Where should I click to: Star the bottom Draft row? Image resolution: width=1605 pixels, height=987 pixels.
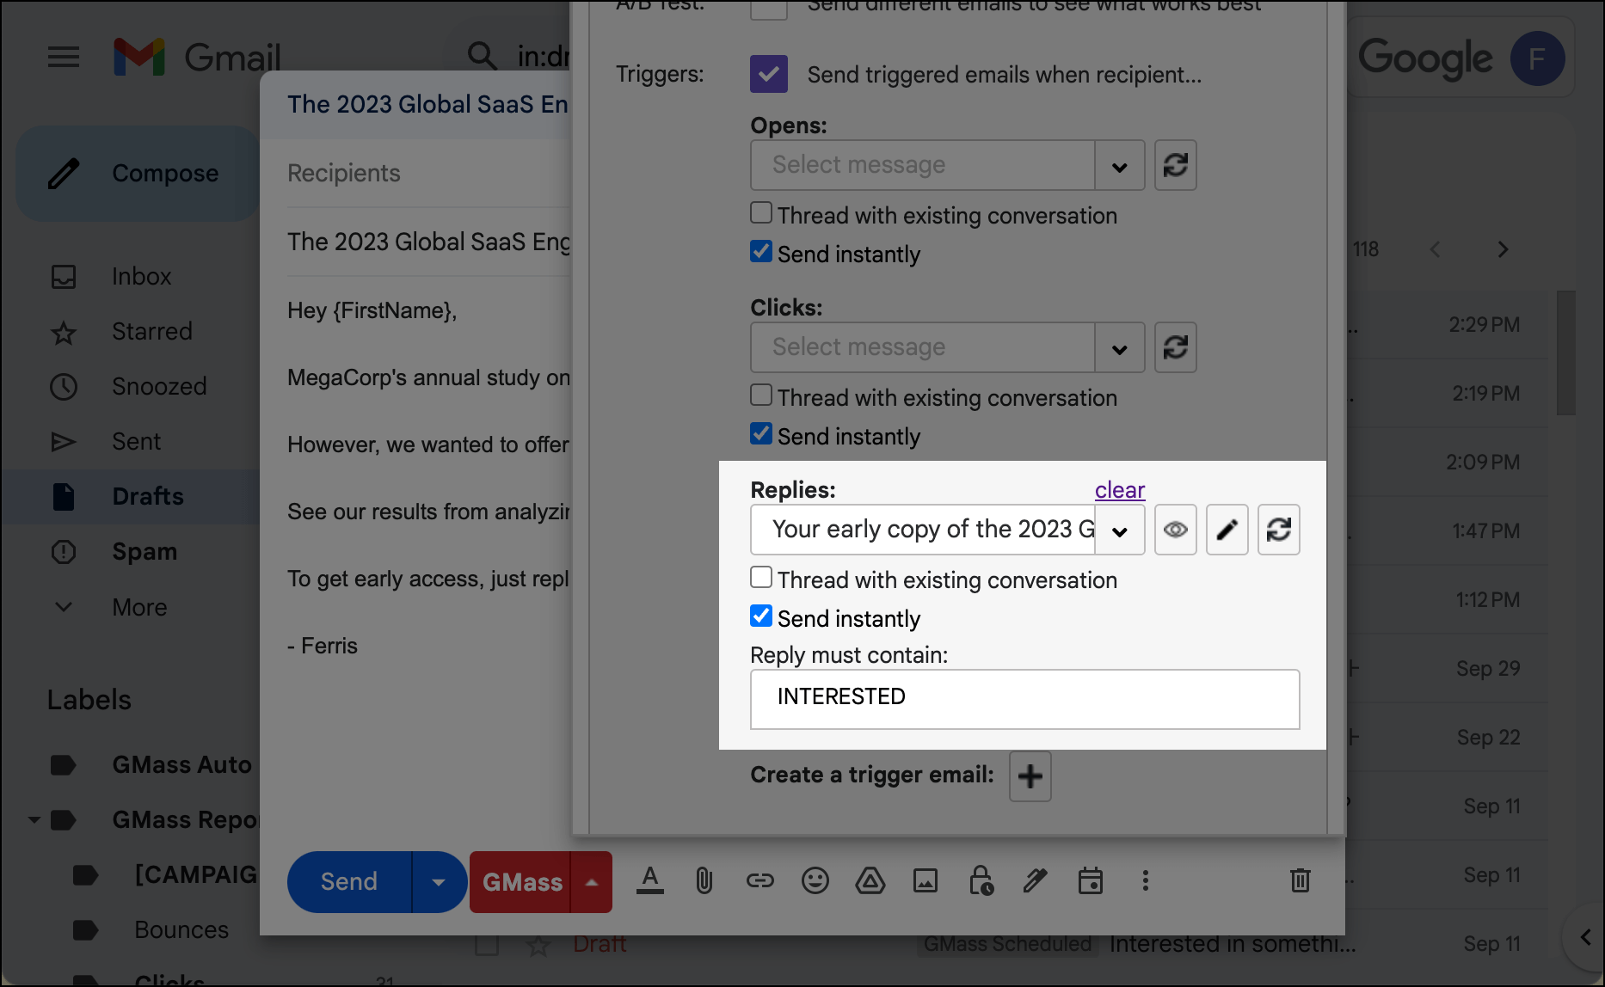[538, 945]
